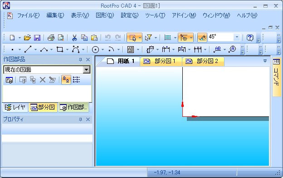Open dropdown arrow next to rectangle tool
This screenshot has height=178, width=283.
(x=67, y=49)
